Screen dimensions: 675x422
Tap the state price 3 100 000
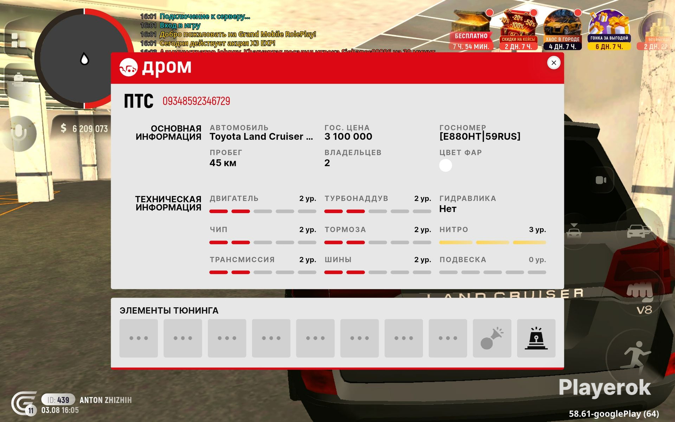(348, 137)
